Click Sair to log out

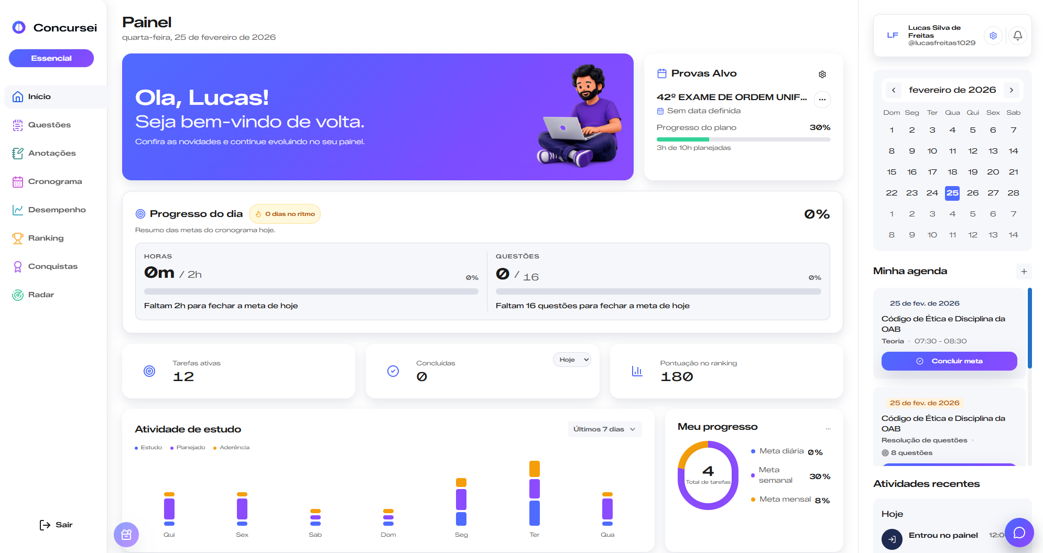pyautogui.click(x=56, y=525)
